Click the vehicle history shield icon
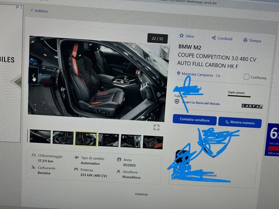Screen dimensions: 279x209 (177, 102)
